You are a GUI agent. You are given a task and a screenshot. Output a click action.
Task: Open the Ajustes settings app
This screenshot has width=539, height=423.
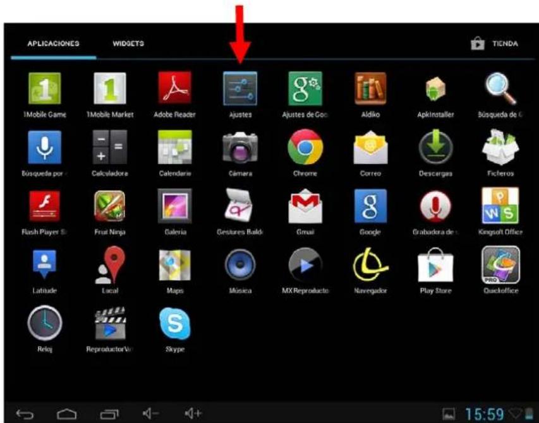coord(240,88)
